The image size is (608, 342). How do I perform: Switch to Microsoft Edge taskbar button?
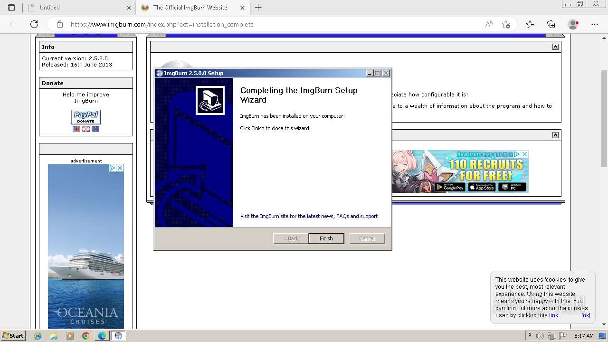click(102, 336)
